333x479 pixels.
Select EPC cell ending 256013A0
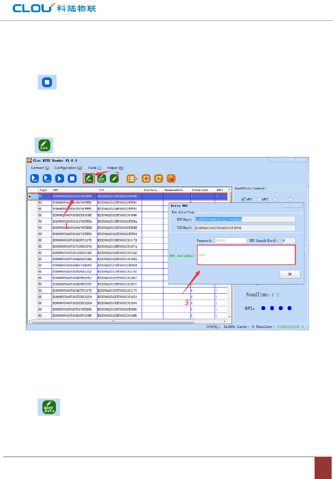[x=74, y=253]
